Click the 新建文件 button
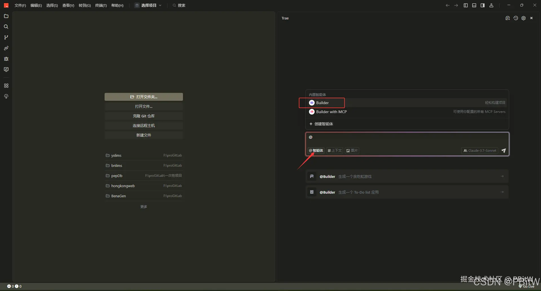This screenshot has height=291, width=541. 144,135
